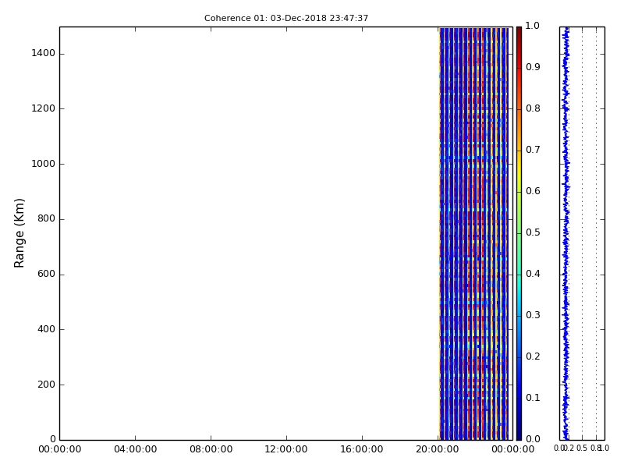Click the 16:00:00 time axis label
Image resolution: width=624 pixels, height=468 pixels.
coord(362,449)
